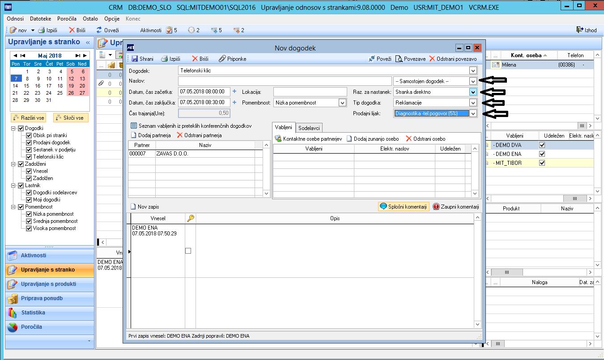The width and height of the screenshot is (604, 360).
Task: Switch to the Sodelavci tab
Action: [x=309, y=128]
